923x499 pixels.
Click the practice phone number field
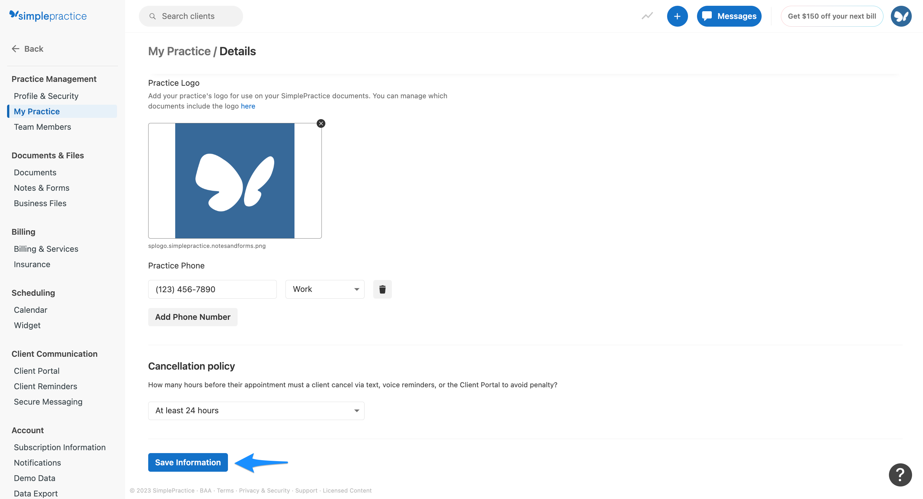click(212, 289)
